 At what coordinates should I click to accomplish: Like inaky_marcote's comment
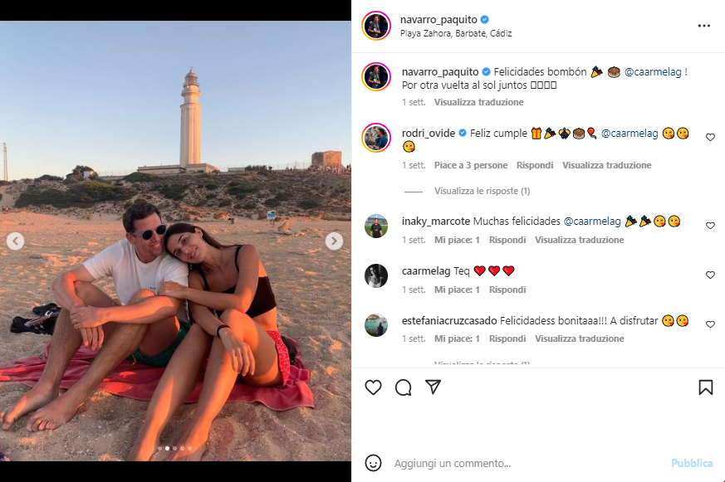[710, 226]
